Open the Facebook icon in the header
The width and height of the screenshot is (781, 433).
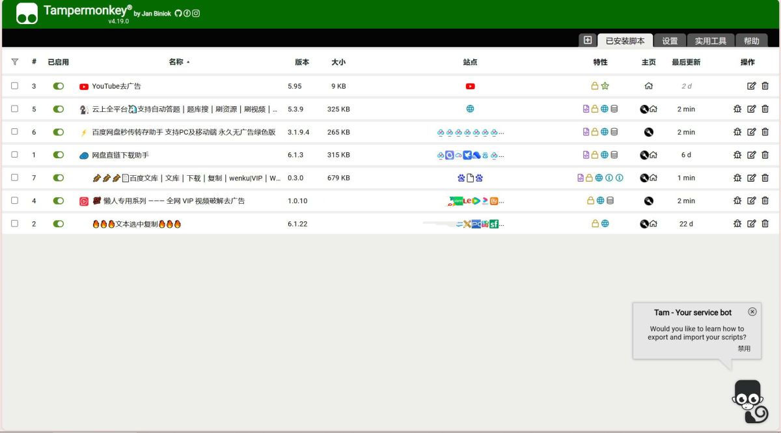(187, 13)
